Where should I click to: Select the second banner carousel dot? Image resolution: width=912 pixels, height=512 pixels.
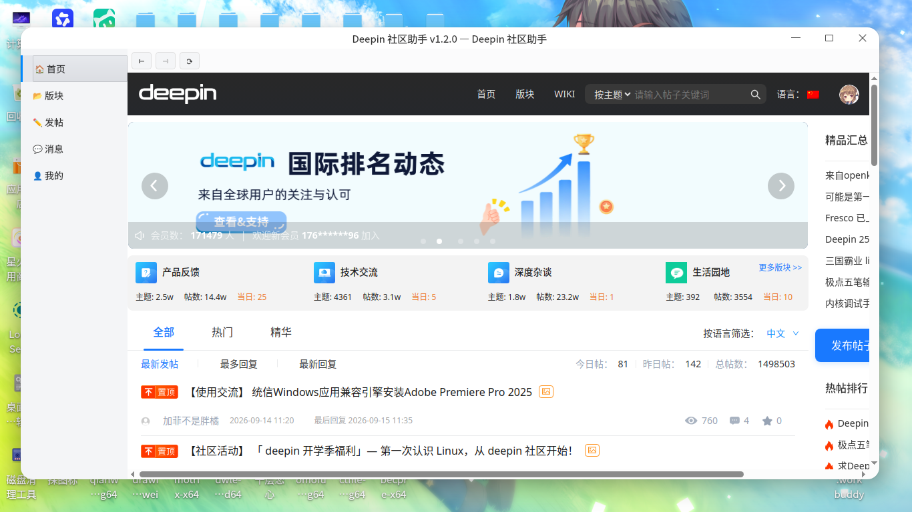[439, 241]
